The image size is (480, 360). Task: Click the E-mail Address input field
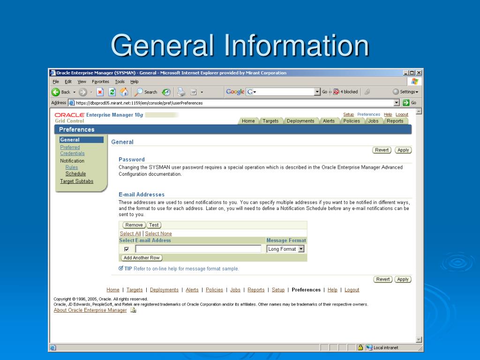(x=198, y=249)
